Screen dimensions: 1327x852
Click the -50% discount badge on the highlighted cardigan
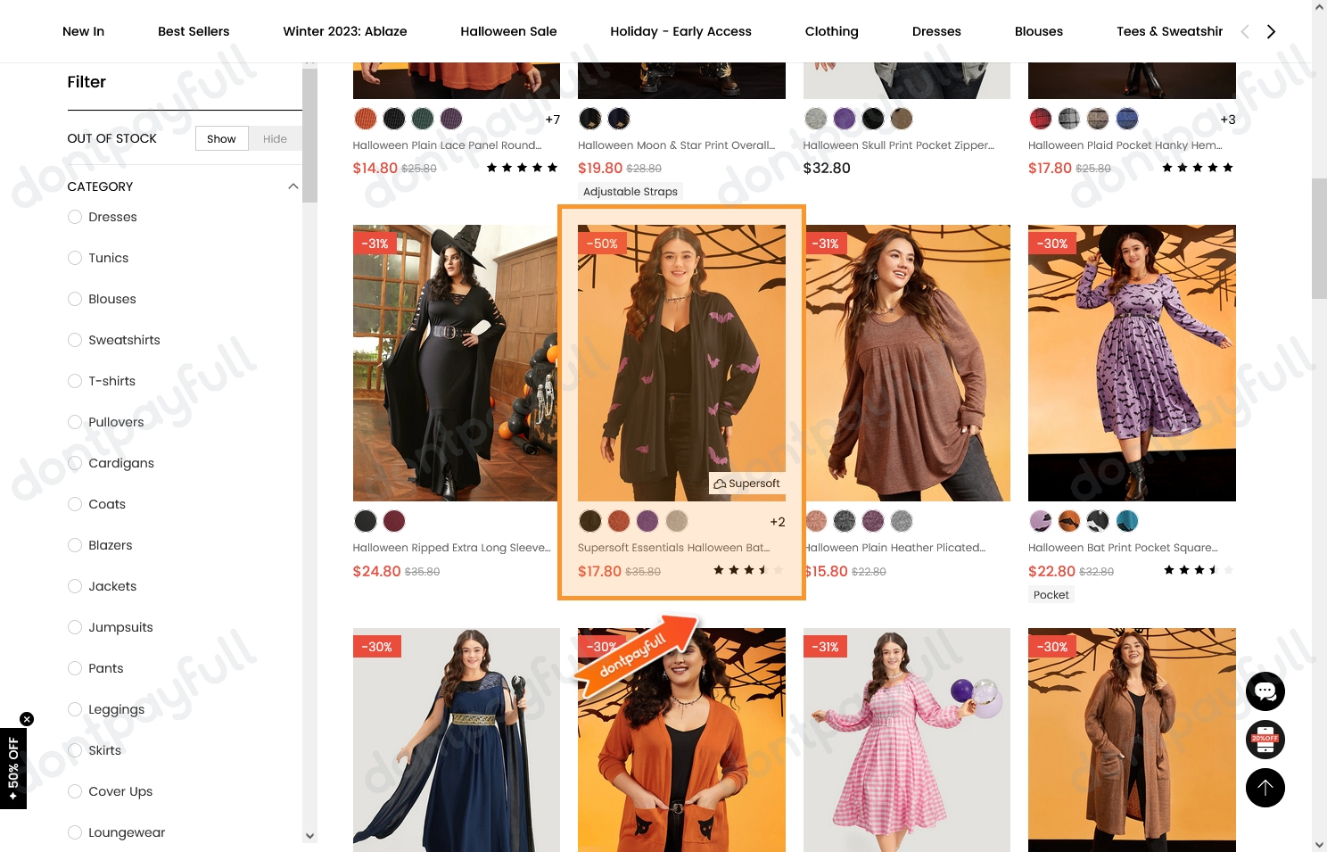tap(603, 243)
